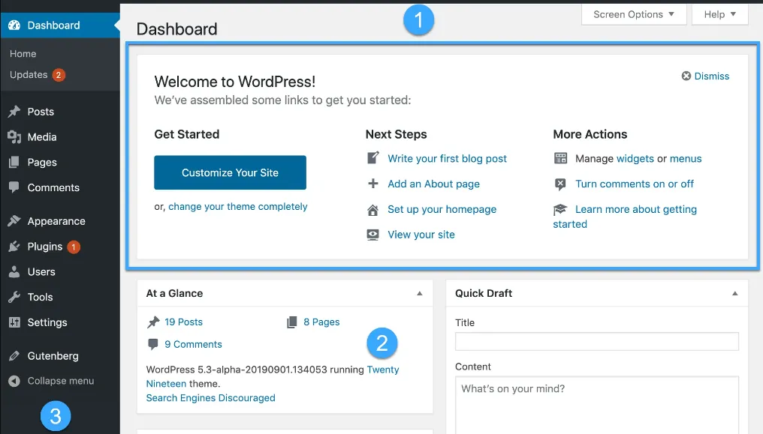Image resolution: width=763 pixels, height=434 pixels.
Task: Open the Screen Options dropdown
Action: tap(634, 14)
